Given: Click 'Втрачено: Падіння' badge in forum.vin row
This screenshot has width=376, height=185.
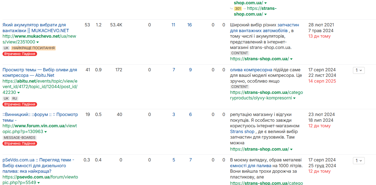Looking at the screenshot, I should coord(20,143).
